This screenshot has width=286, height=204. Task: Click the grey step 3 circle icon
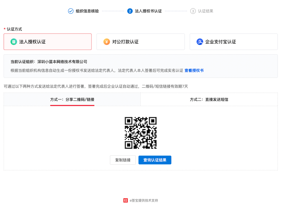point(193,11)
